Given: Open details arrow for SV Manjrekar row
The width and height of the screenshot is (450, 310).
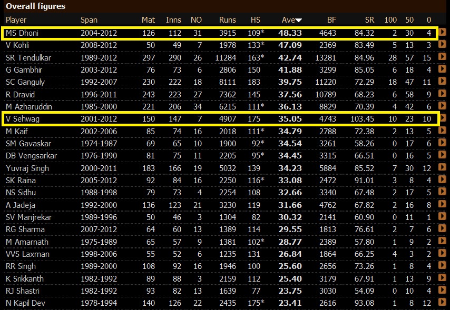Looking at the screenshot, I should 442,216.
